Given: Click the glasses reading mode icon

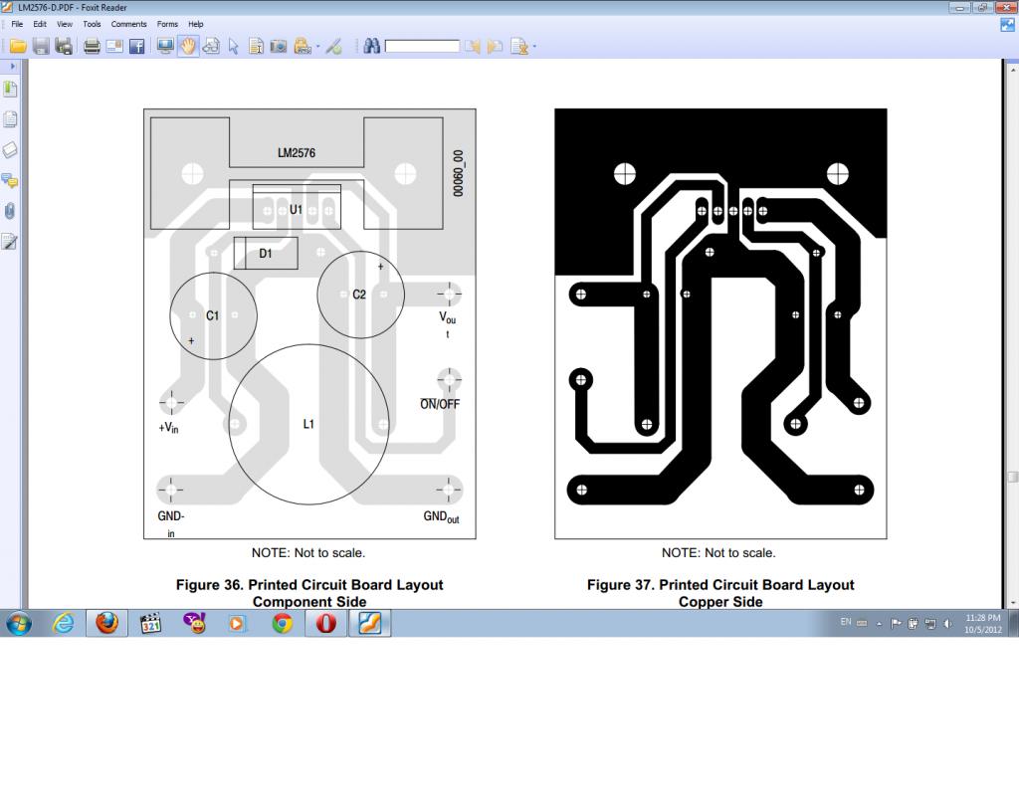Looking at the screenshot, I should tap(211, 46).
